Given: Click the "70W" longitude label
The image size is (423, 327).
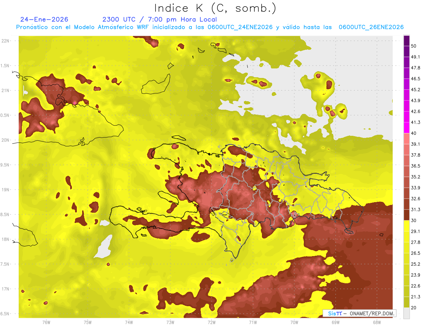Looking at the screenshot, I should pyautogui.click(x=294, y=322).
